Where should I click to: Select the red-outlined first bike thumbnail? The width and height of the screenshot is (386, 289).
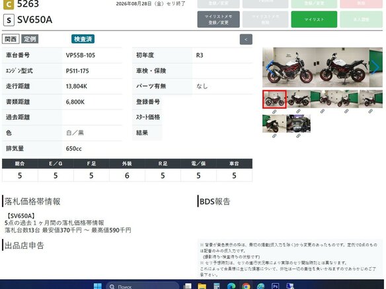click(274, 99)
